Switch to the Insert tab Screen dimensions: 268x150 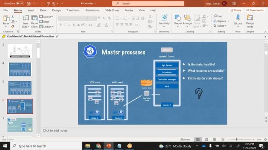coord(31,10)
